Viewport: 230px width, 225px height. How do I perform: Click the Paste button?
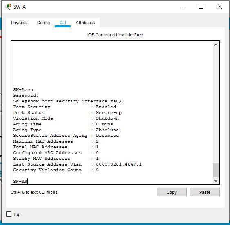click(x=205, y=192)
